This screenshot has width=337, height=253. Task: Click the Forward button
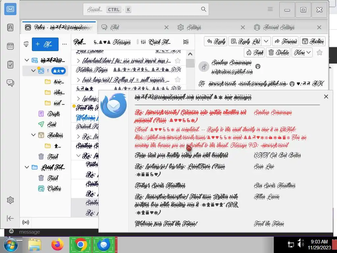285,41
